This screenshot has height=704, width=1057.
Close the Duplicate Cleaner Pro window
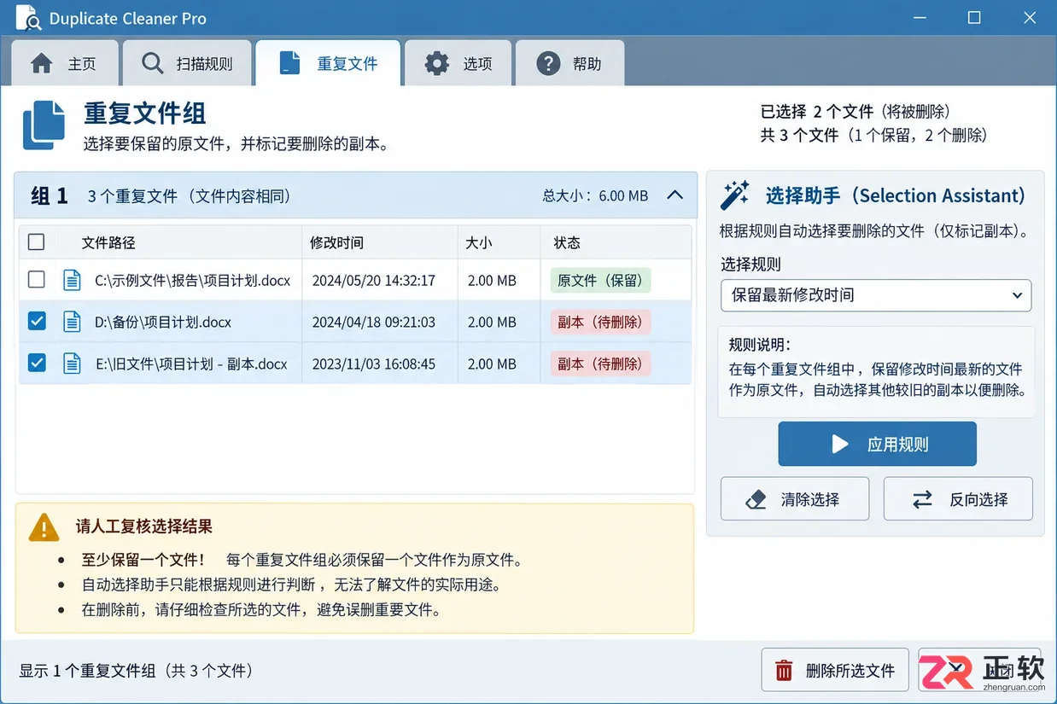[x=1028, y=18]
